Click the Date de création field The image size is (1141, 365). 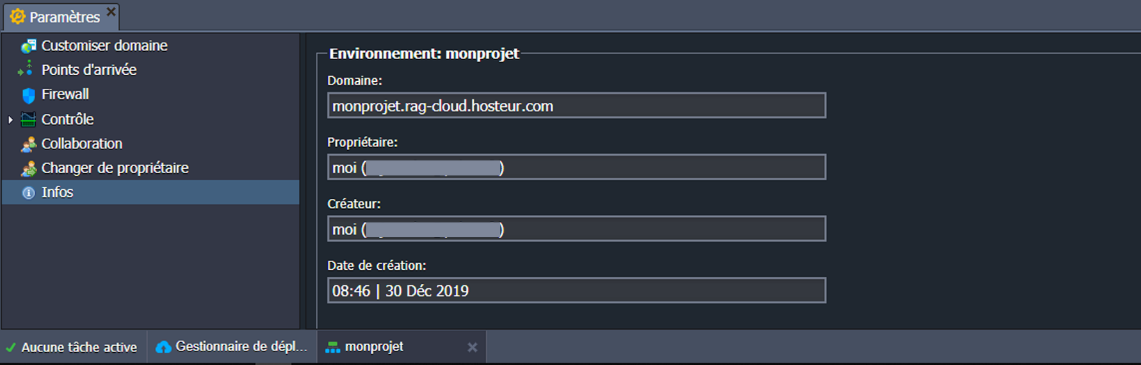[576, 291]
